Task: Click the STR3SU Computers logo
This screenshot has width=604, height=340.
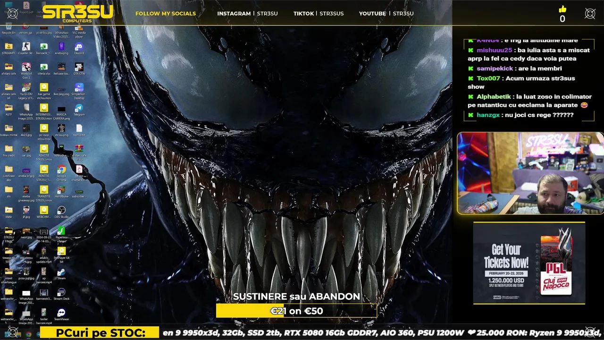Action: (x=78, y=13)
